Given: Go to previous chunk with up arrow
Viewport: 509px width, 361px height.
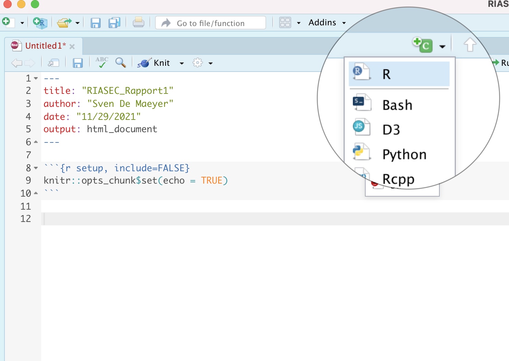Looking at the screenshot, I should tap(470, 45).
